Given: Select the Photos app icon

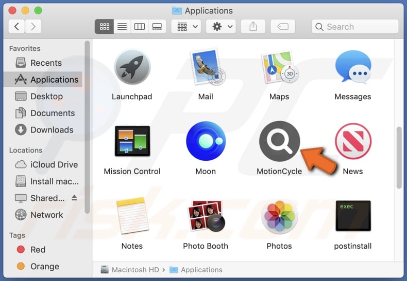Looking at the screenshot, I should (280, 216).
